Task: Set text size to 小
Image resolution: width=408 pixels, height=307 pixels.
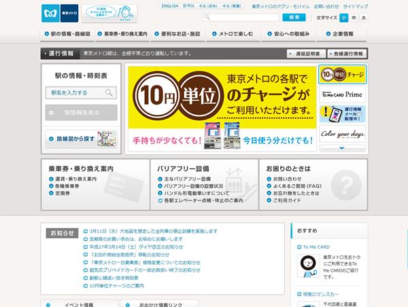Action: point(343,18)
